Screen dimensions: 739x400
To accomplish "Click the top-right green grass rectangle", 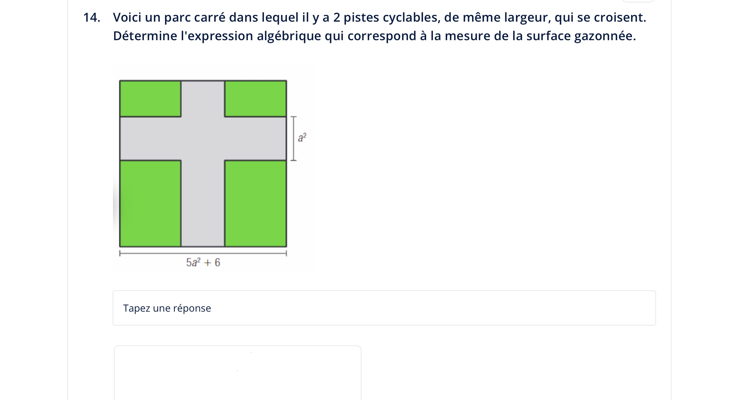I will click(255, 99).
